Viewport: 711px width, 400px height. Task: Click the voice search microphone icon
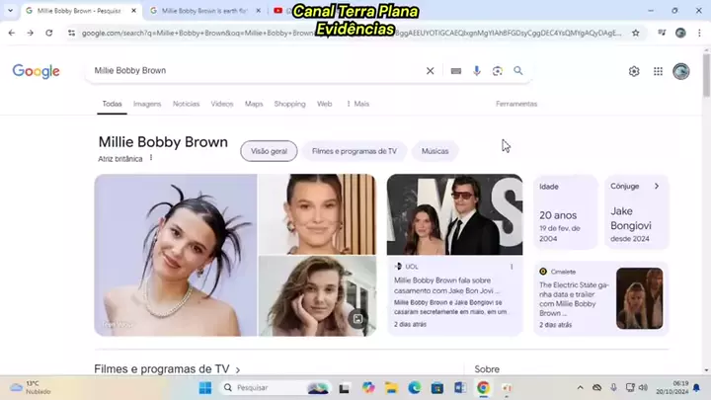coord(477,71)
